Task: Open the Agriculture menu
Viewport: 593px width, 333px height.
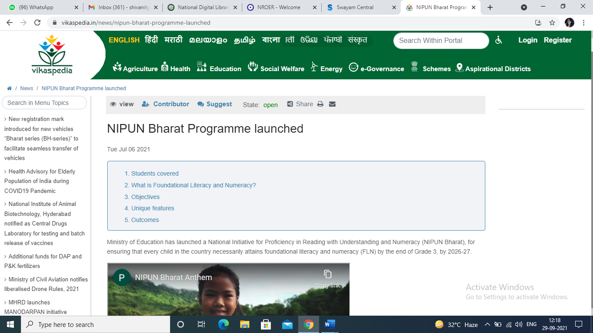Action: coord(135,69)
